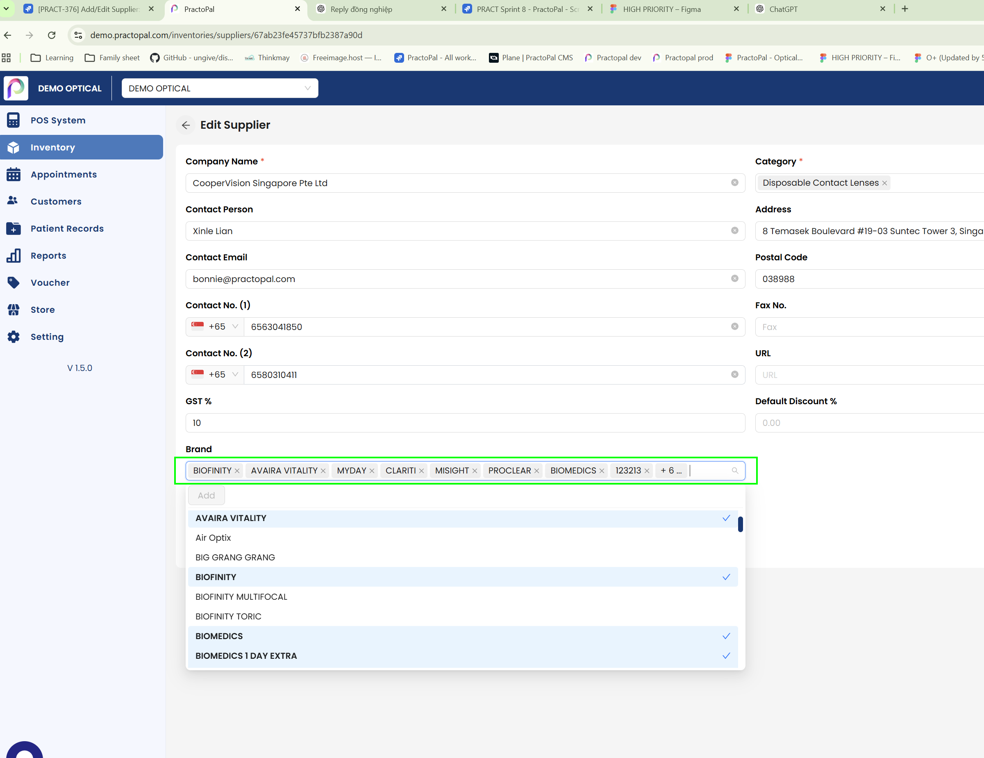
Task: Click the back arrow beside Edit Supplier
Action: 186,125
